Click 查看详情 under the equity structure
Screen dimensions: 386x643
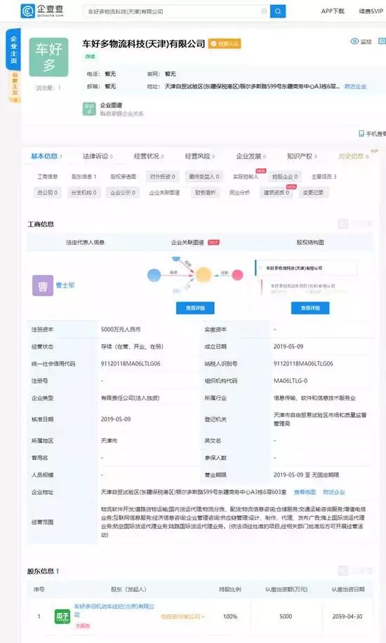pyautogui.click(x=310, y=308)
